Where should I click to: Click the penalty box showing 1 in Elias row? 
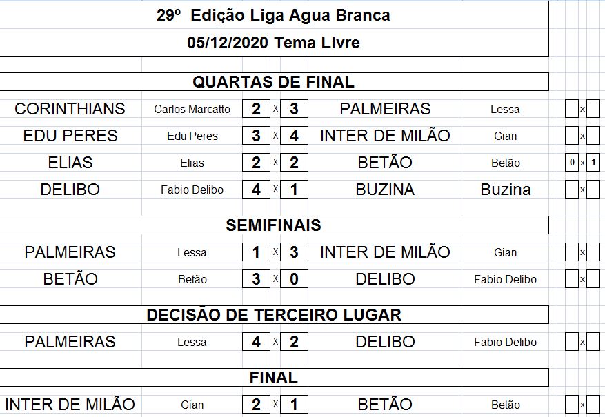(593, 163)
